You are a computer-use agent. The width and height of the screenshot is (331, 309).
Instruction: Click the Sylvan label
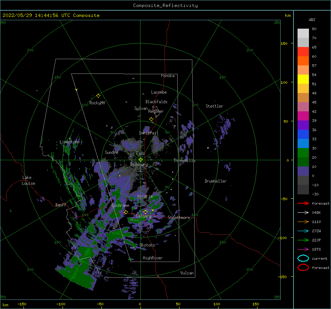tap(141, 108)
